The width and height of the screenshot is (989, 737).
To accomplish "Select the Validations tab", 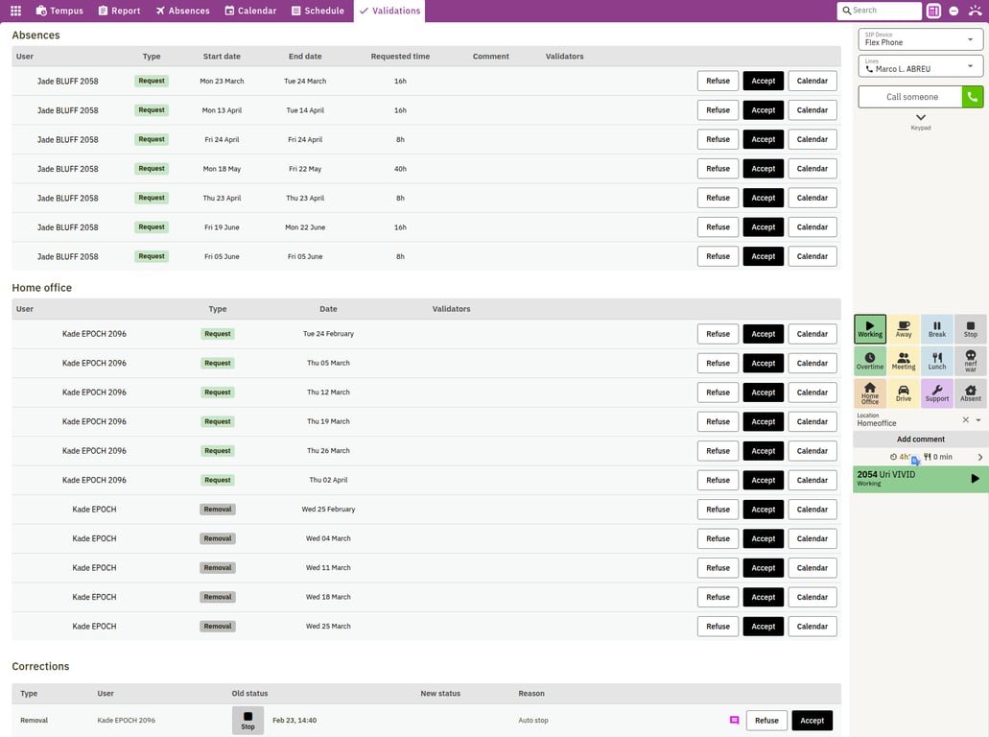I will pos(389,11).
